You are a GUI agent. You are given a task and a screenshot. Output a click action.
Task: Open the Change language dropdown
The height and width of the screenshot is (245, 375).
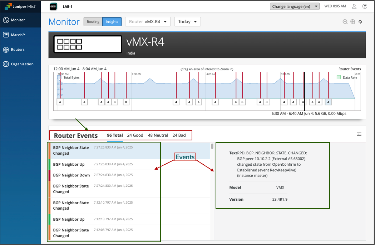pyautogui.click(x=295, y=6)
